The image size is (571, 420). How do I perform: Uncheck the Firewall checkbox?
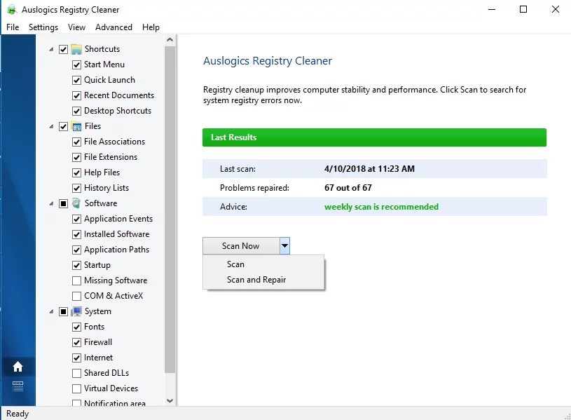coord(76,342)
